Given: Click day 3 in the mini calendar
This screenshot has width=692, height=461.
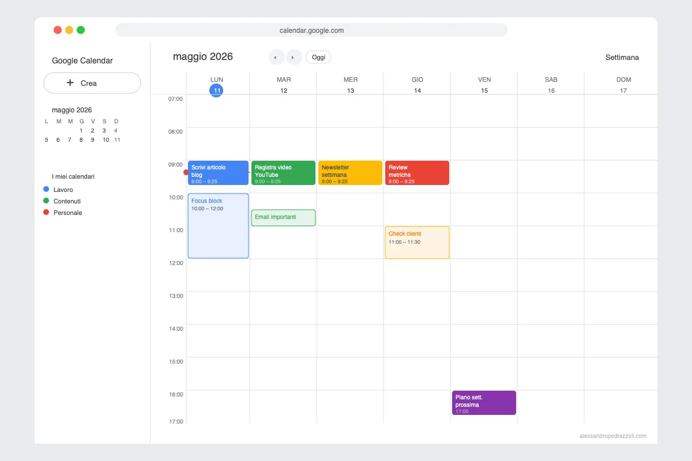Looking at the screenshot, I should point(104,130).
